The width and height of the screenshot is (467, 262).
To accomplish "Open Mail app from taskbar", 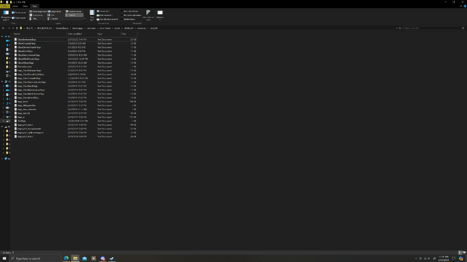I will 85,259.
